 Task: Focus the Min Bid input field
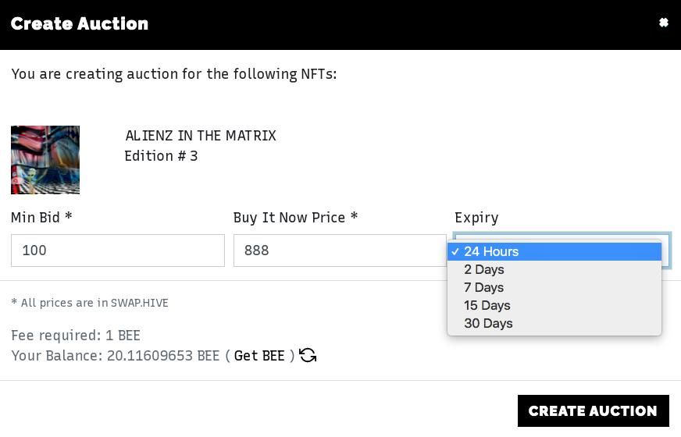118,250
